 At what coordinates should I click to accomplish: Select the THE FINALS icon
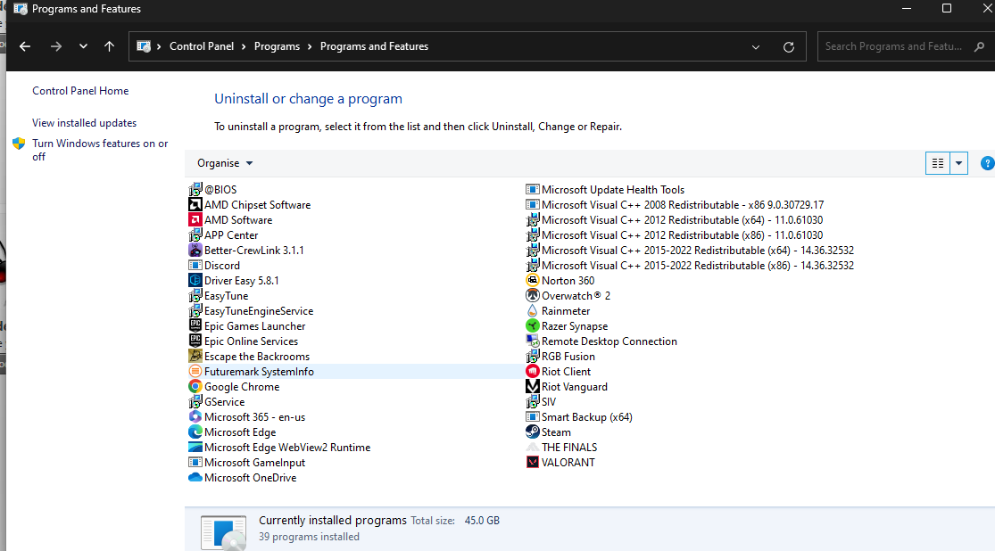pos(533,447)
